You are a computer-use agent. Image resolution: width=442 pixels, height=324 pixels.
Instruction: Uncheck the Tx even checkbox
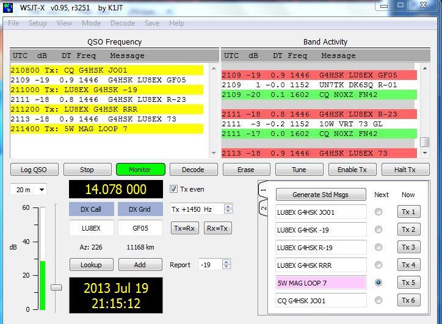[x=174, y=189]
